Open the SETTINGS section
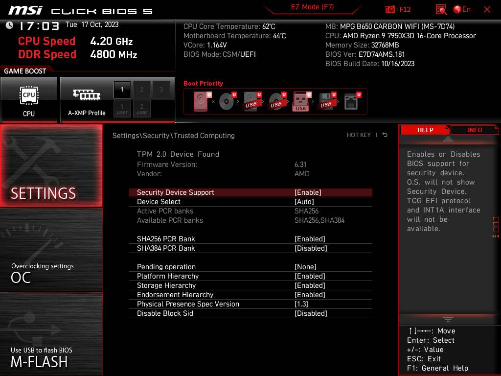 tap(51, 165)
